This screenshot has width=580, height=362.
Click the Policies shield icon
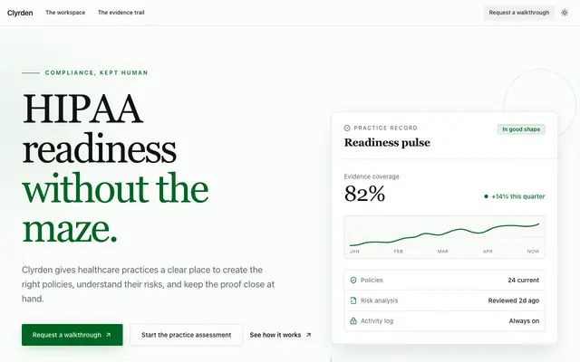(x=353, y=280)
